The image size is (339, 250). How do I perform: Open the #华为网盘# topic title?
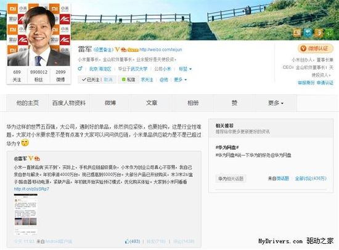point(227,148)
